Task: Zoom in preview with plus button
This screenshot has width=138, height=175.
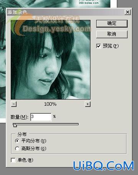Action: 88,104
